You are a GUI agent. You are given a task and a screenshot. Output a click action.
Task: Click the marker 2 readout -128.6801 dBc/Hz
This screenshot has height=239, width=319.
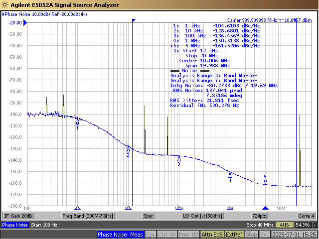pos(236,31)
